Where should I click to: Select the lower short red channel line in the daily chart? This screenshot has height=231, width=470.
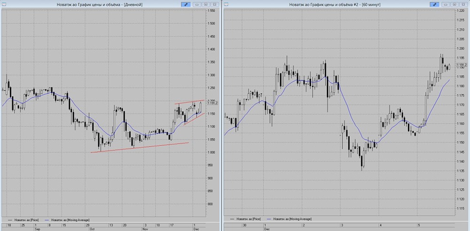tap(194, 119)
